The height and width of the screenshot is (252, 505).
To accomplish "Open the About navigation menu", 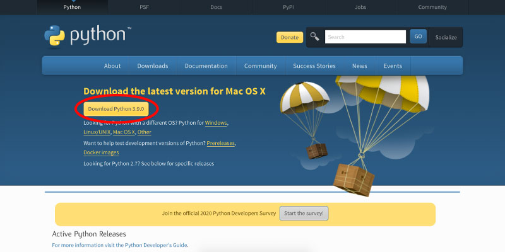I will [112, 66].
